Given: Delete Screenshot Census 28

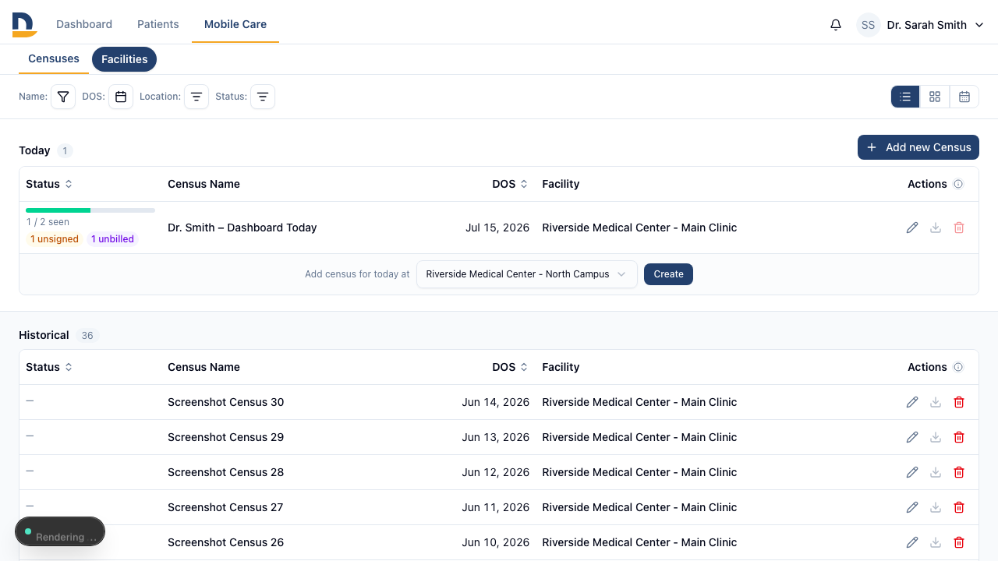Looking at the screenshot, I should point(959,472).
